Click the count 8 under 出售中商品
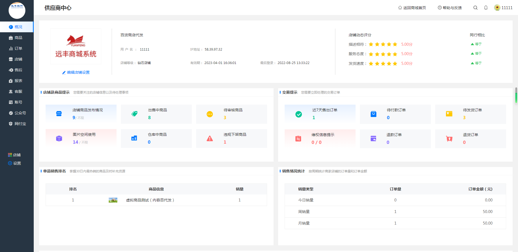This screenshot has width=518, height=252. tap(149, 118)
